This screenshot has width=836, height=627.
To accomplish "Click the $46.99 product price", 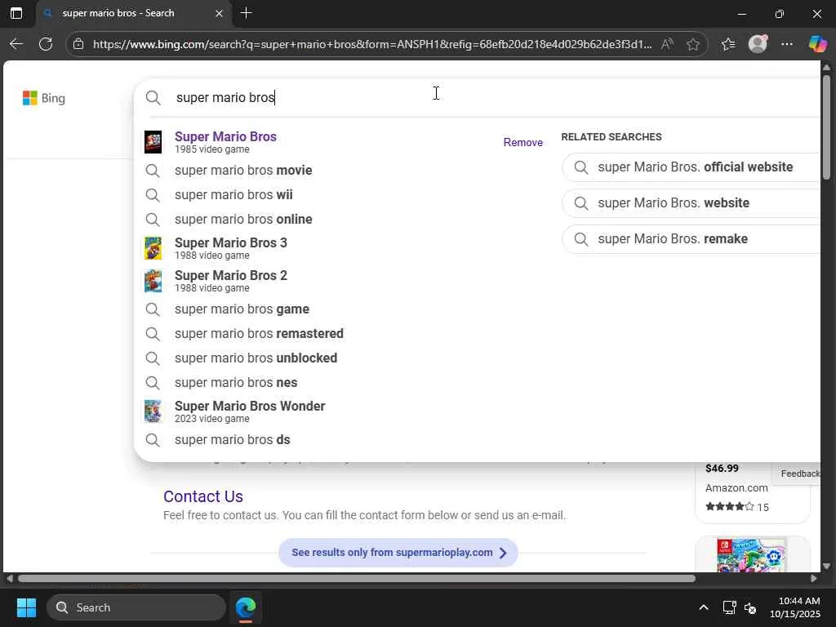I will click(x=722, y=468).
